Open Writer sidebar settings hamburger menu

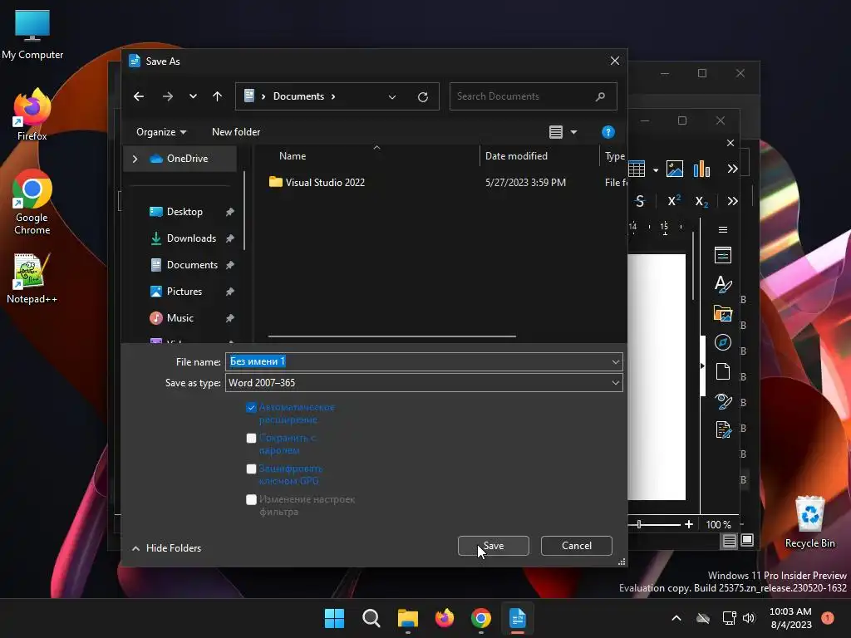(723, 229)
